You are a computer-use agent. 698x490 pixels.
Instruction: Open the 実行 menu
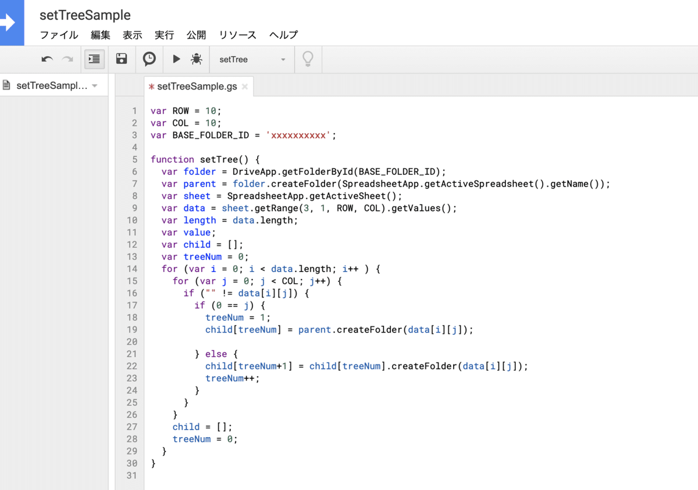click(x=165, y=35)
